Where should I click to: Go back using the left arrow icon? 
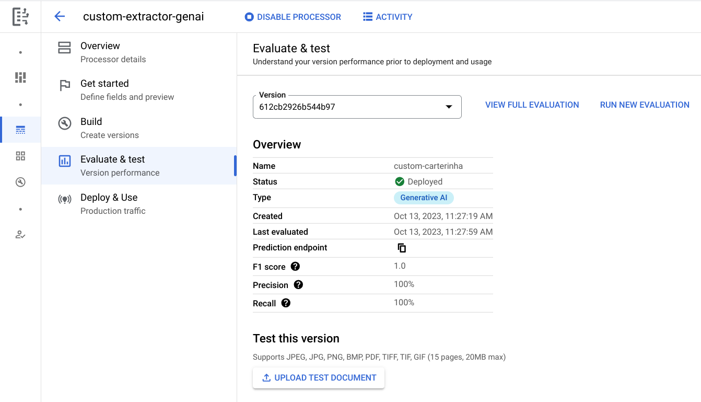(x=60, y=17)
